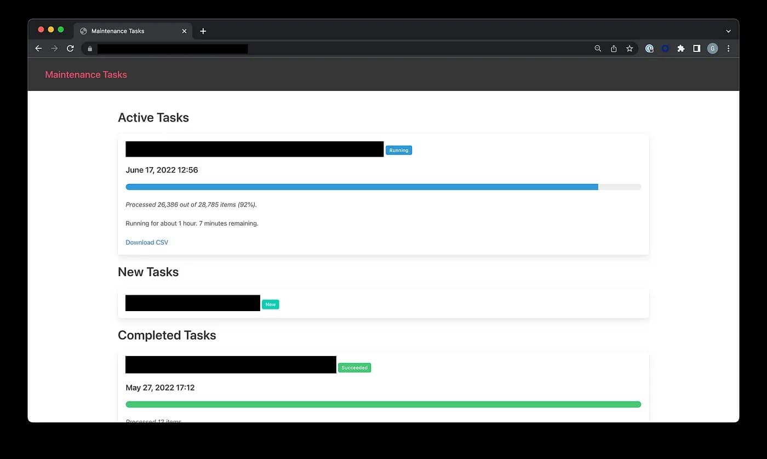Click the lock site info icon
The height and width of the screenshot is (459, 767).
[90, 48]
